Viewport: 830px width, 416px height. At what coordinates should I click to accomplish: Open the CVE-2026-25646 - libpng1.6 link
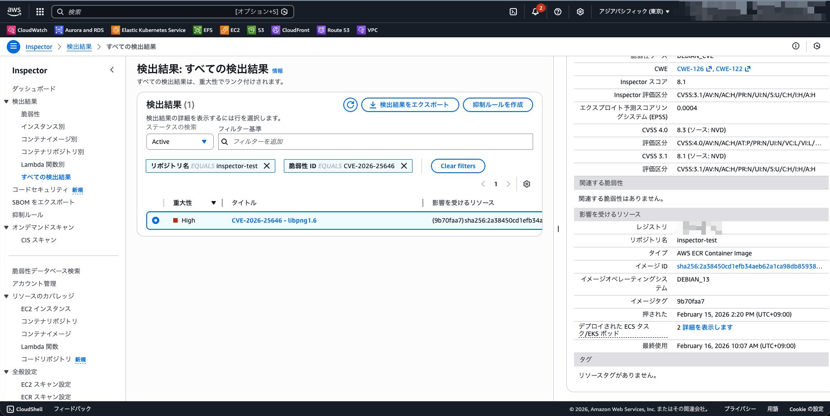pyautogui.click(x=274, y=220)
